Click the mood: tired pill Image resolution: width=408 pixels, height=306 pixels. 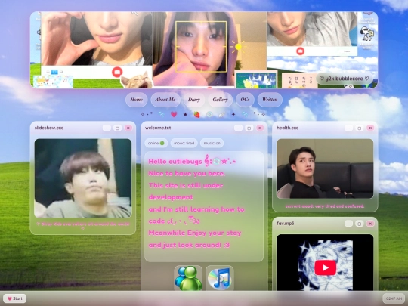(x=184, y=143)
